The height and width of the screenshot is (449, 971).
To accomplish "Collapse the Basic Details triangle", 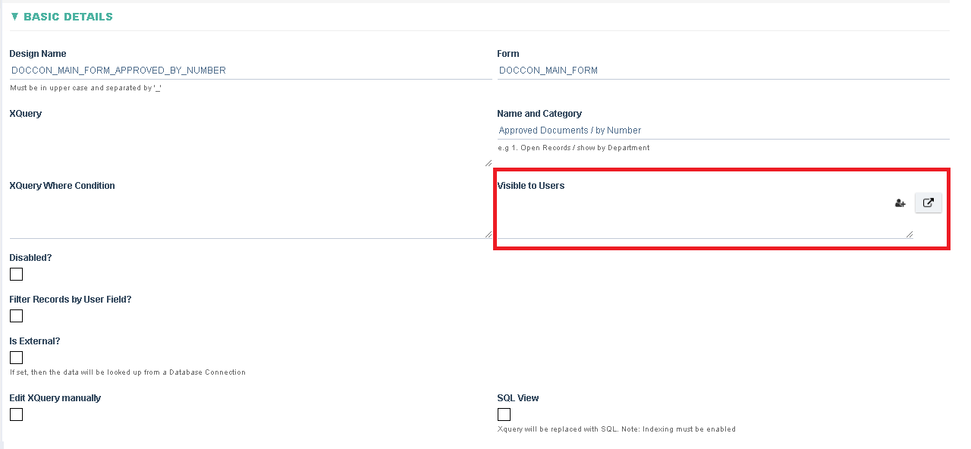I will point(14,16).
